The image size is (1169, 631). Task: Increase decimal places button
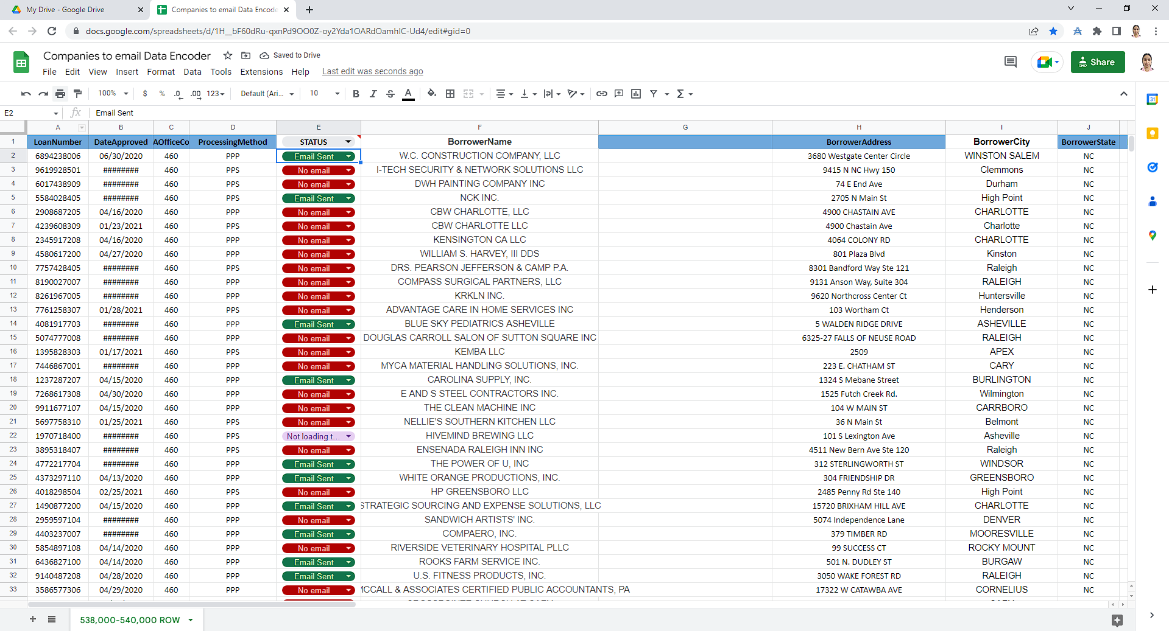point(196,94)
